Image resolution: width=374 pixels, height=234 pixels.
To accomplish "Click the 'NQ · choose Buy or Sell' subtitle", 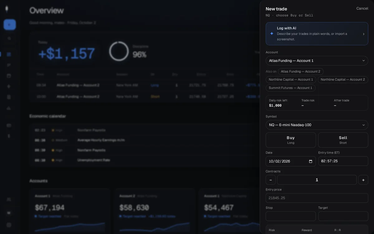I will (x=289, y=15).
